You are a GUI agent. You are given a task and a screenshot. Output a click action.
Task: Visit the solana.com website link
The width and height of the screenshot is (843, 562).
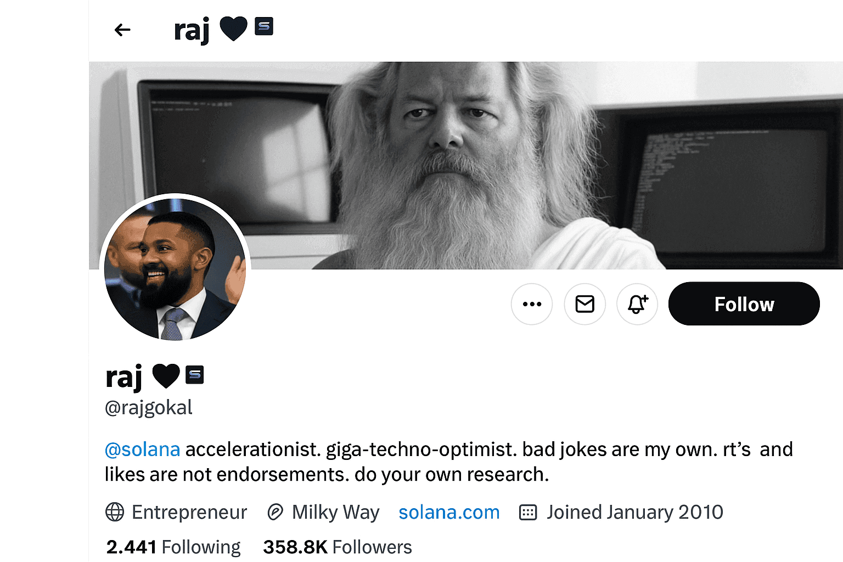pos(449,512)
